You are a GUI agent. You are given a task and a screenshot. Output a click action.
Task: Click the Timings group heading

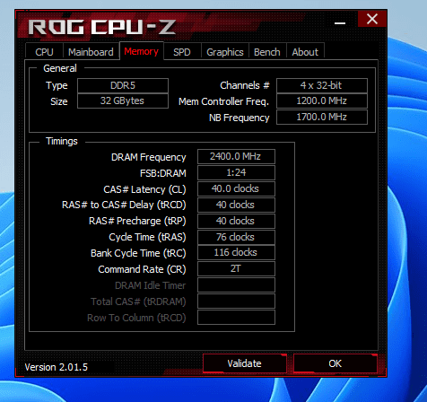pos(62,141)
